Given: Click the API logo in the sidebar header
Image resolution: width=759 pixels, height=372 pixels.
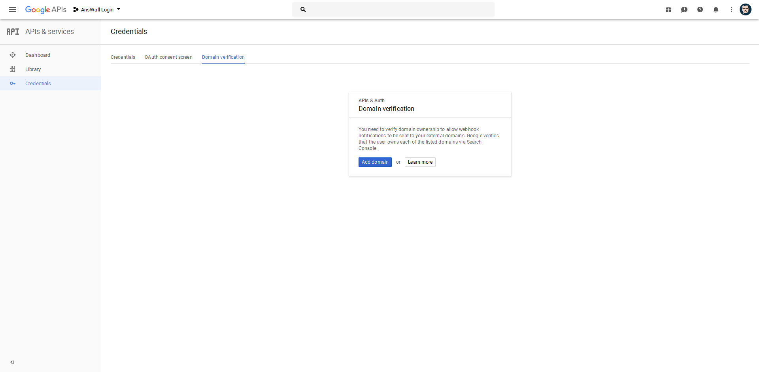Looking at the screenshot, I should click(13, 32).
